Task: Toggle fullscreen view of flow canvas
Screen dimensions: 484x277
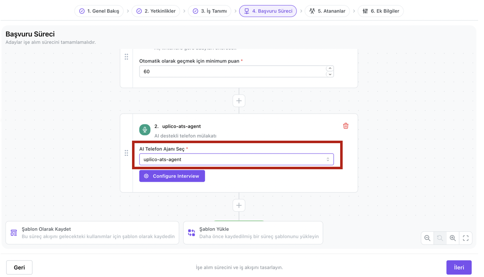Action: (465, 238)
